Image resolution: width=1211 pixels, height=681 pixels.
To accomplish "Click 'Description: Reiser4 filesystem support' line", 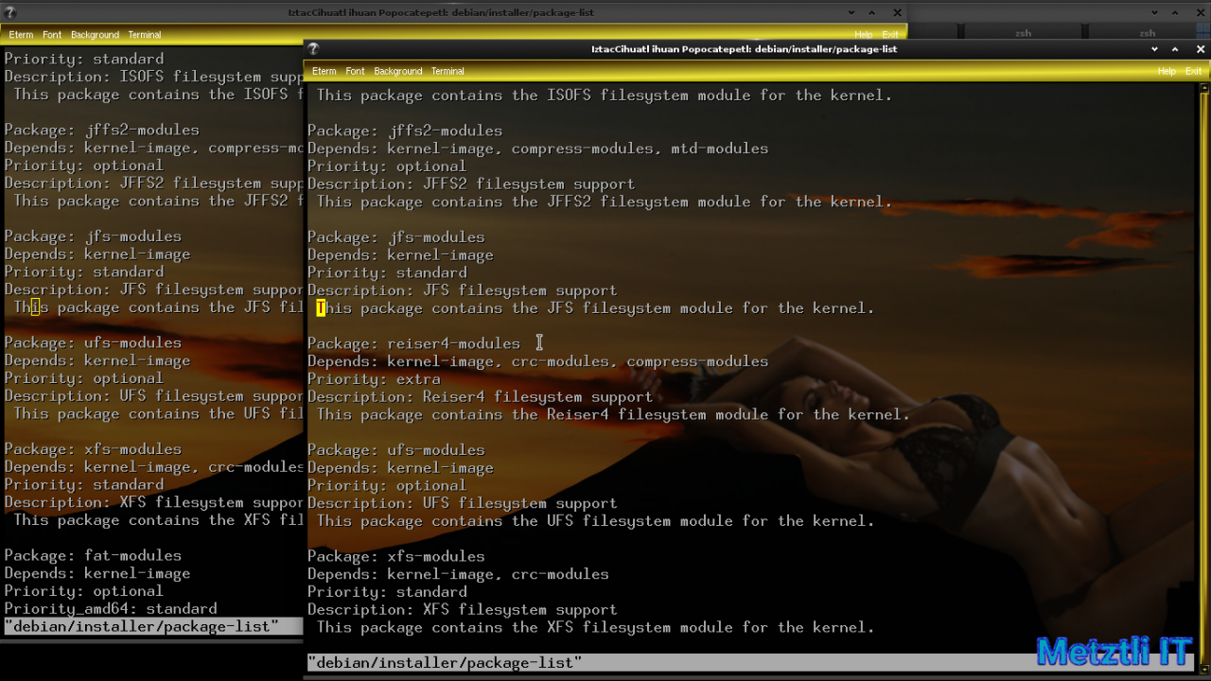I will click(480, 397).
